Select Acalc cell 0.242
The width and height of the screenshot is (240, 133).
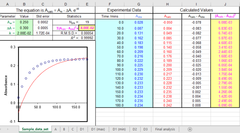tap(167, 105)
